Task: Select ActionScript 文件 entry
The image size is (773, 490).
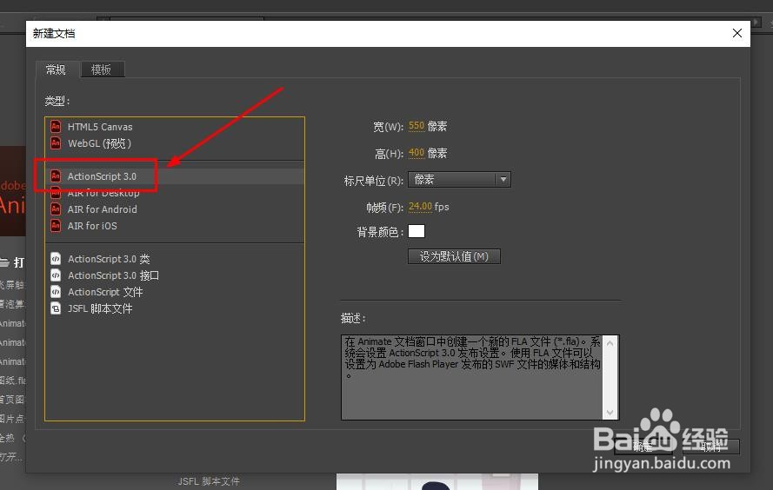Action: (x=175, y=292)
